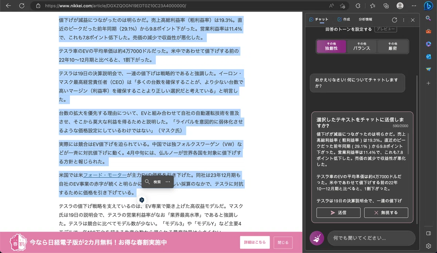Select バランス conversation tone
Viewport: 437px width, 253px height.
point(362,46)
